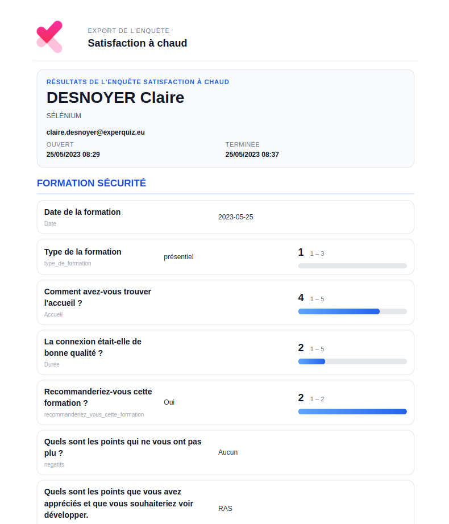Click the accueil score progress bar
This screenshot has height=524, width=449.
[x=352, y=311]
